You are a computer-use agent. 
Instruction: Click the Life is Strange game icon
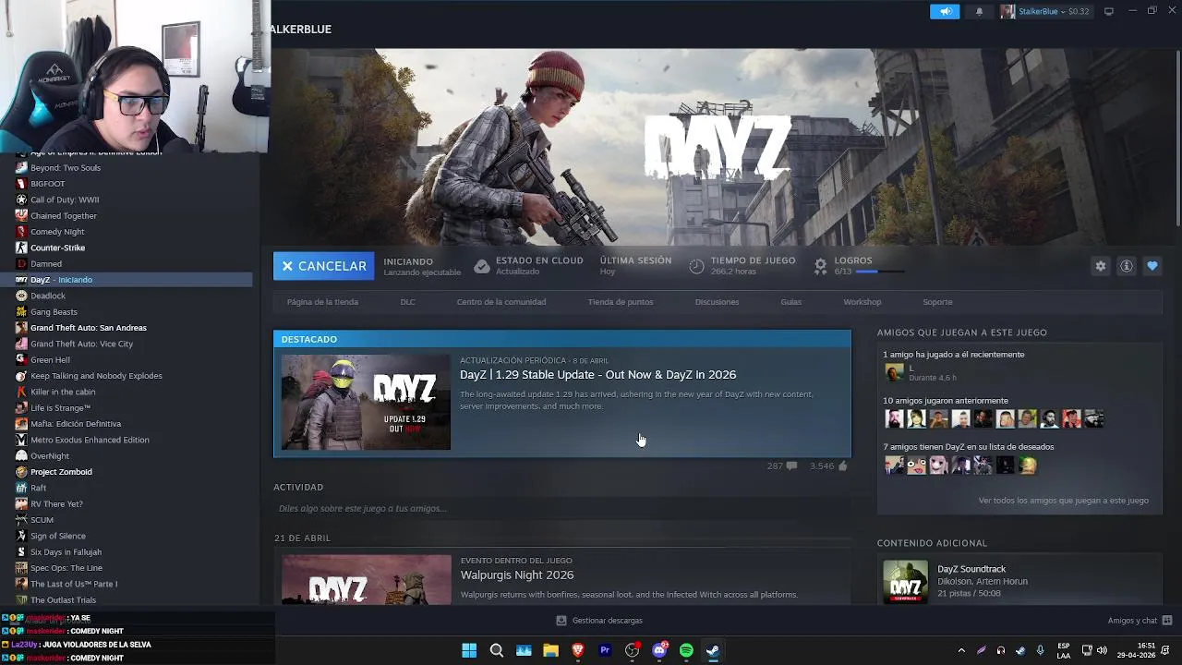pos(21,408)
